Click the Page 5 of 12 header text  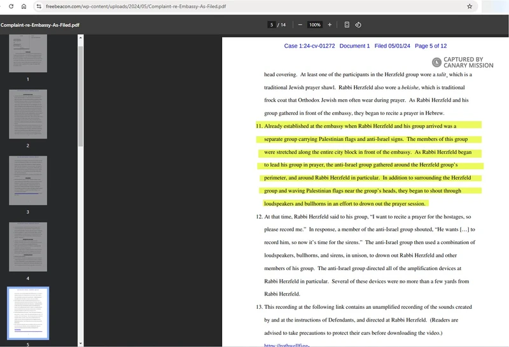click(x=431, y=46)
